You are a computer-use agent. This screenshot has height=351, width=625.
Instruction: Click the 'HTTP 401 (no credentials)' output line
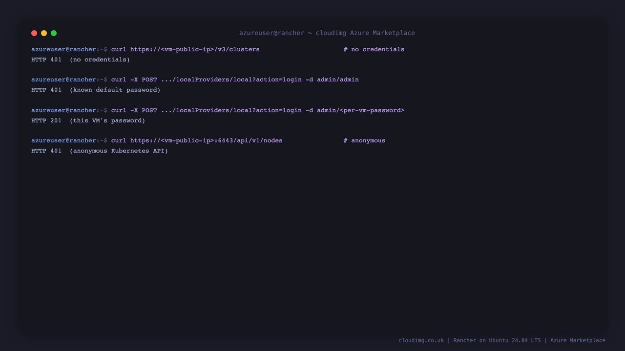coord(81,59)
